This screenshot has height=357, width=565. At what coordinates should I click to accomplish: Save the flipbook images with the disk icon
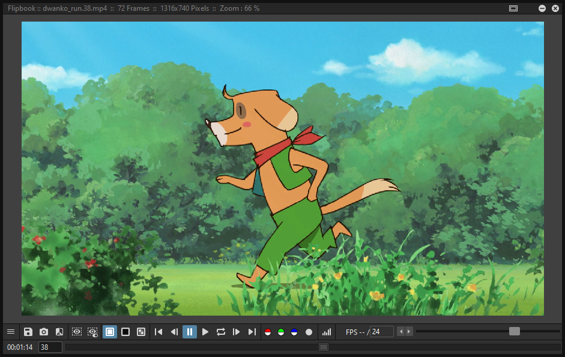pos(28,332)
